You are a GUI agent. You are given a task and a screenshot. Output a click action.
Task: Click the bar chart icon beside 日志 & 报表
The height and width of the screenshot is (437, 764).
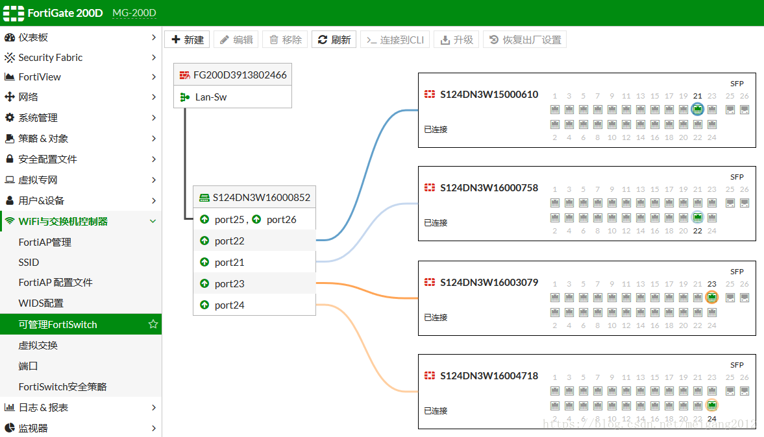pyautogui.click(x=9, y=407)
